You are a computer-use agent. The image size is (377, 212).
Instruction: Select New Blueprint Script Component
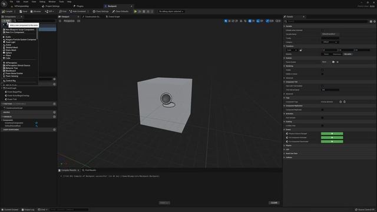pyautogui.click(x=19, y=29)
